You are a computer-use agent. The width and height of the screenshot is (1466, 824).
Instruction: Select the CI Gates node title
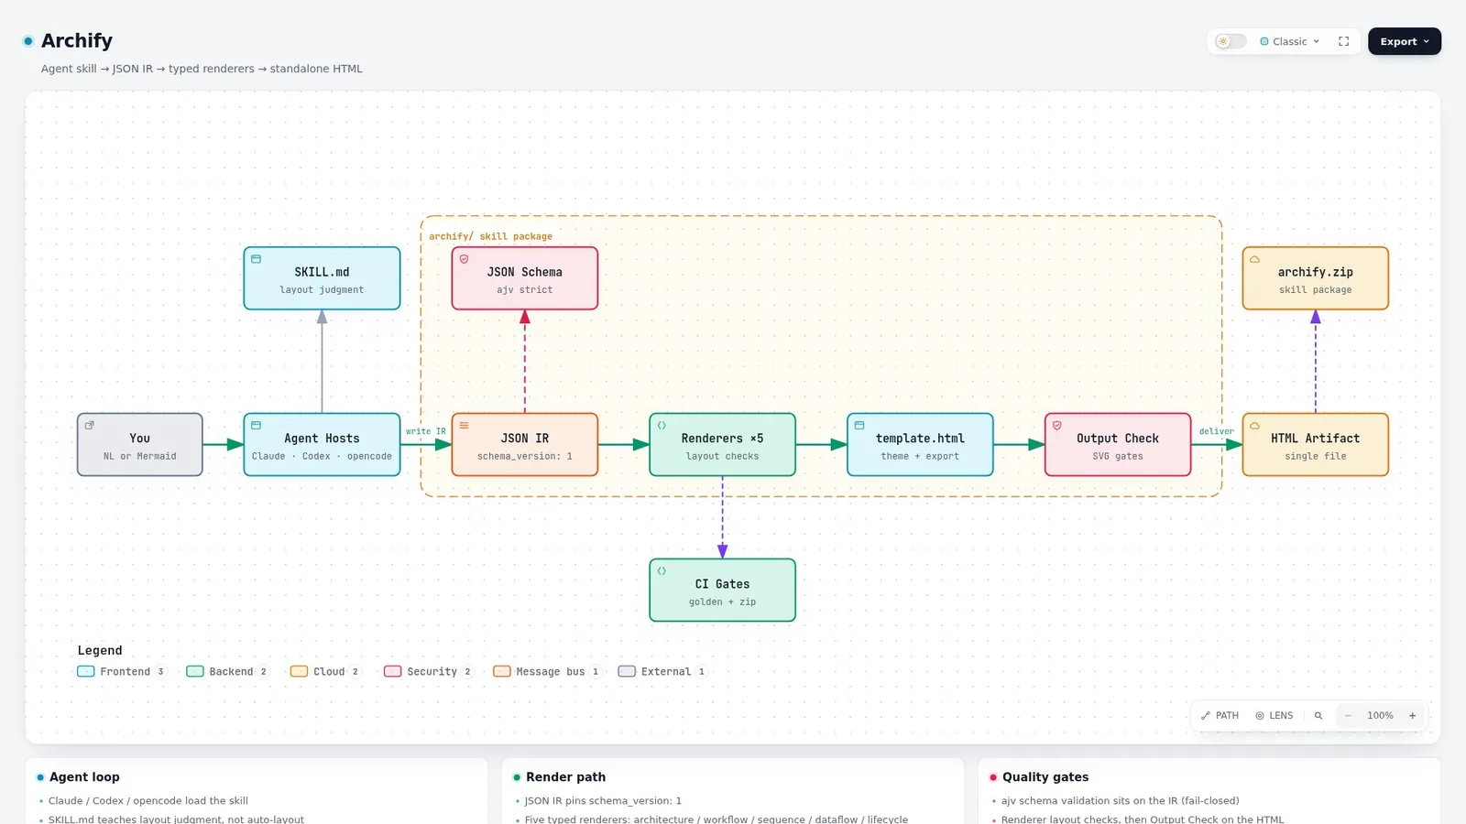[722, 584]
